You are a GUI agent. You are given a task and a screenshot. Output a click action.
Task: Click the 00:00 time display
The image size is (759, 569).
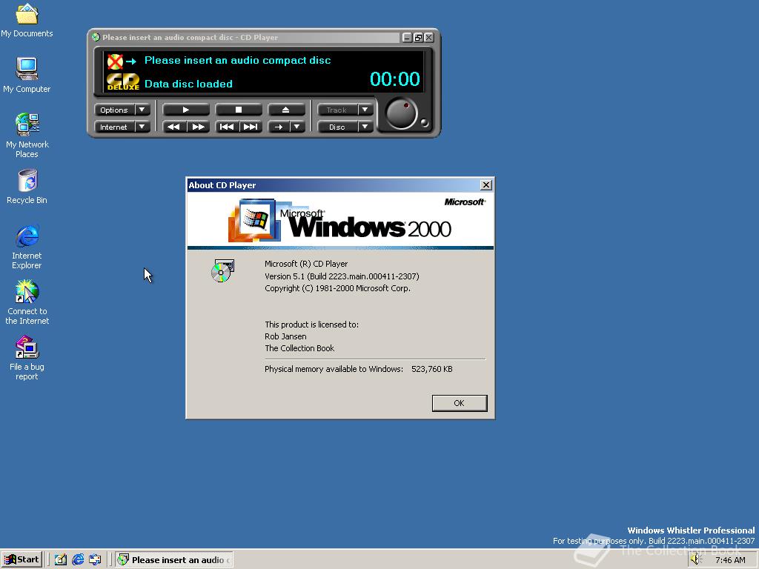click(395, 79)
